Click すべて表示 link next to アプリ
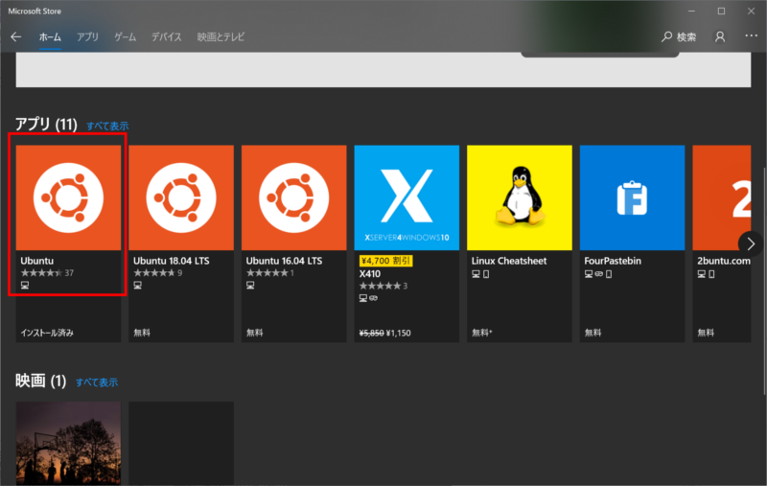The width and height of the screenshot is (767, 486). pos(107,126)
